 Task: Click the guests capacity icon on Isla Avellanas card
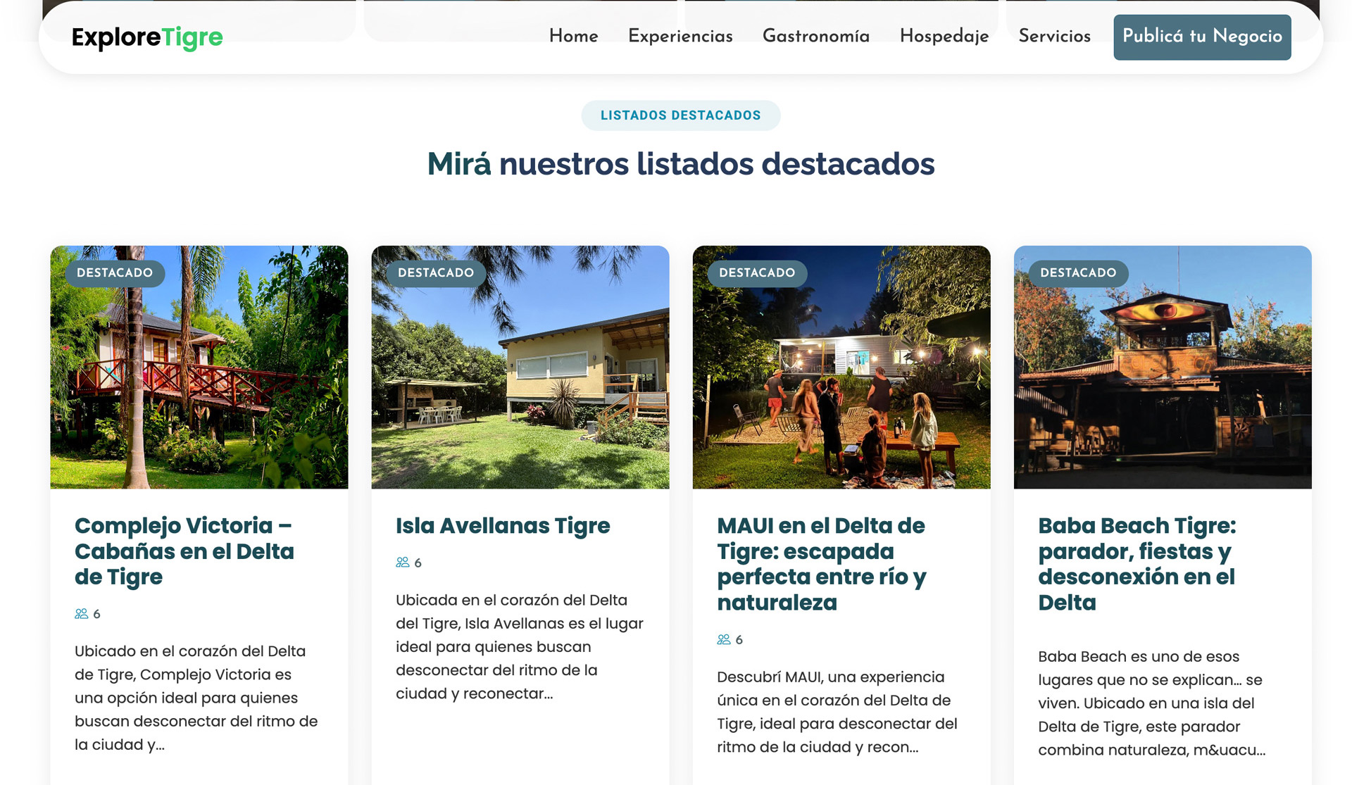point(402,563)
